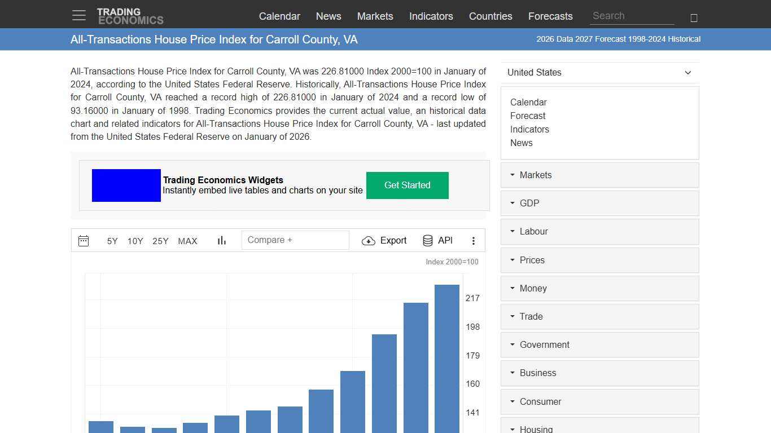This screenshot has height=433, width=771.
Task: Open the chart date range calendar icon
Action: (x=83, y=240)
